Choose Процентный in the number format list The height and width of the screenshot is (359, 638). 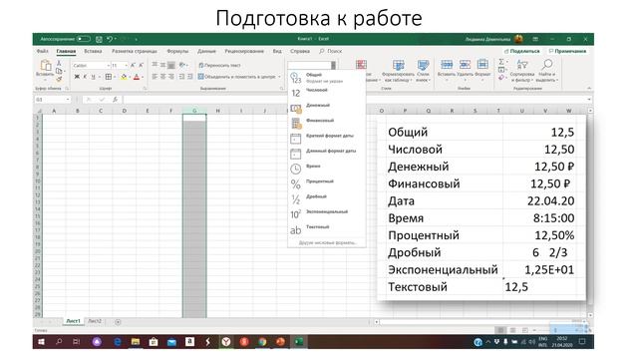pos(326,183)
